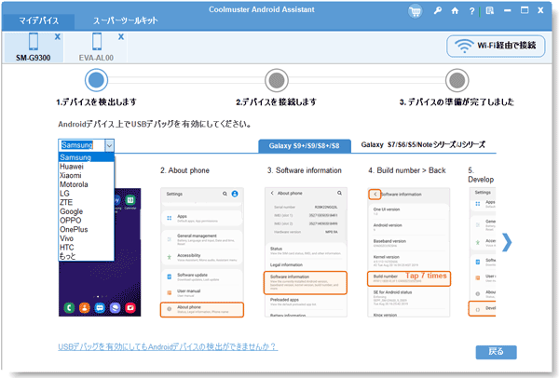Switch to スーパーツールキット tab
559x378 pixels.
(125, 20)
